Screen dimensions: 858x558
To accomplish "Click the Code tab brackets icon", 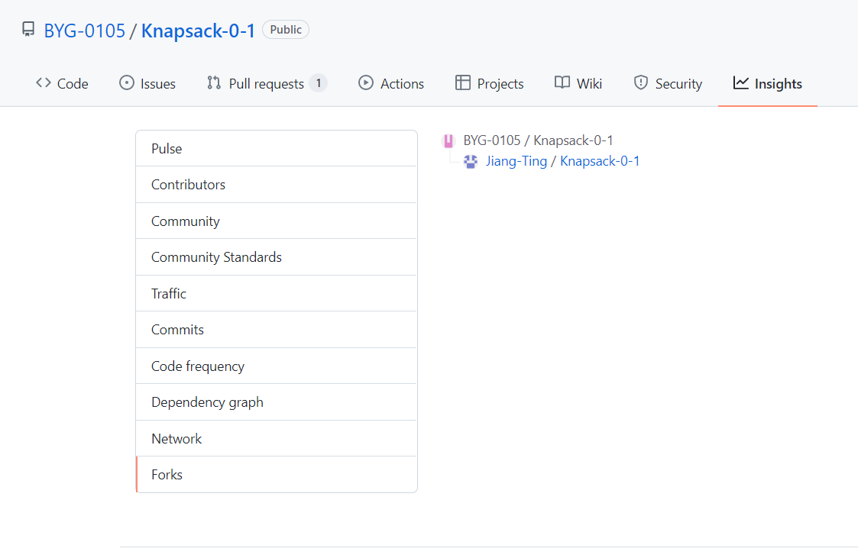I will [44, 83].
